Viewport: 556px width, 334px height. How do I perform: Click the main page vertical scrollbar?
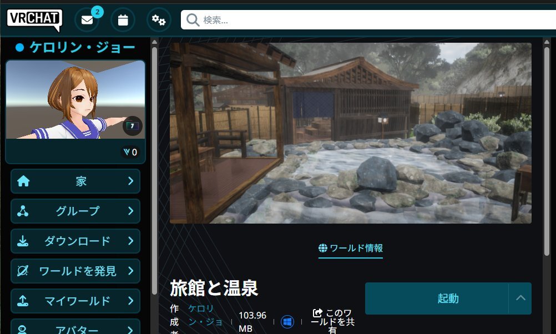click(x=547, y=151)
